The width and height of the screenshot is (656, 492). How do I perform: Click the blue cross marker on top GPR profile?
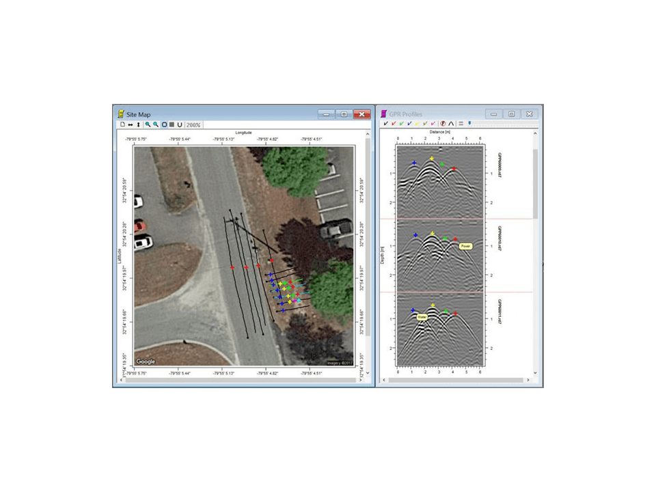(414, 163)
